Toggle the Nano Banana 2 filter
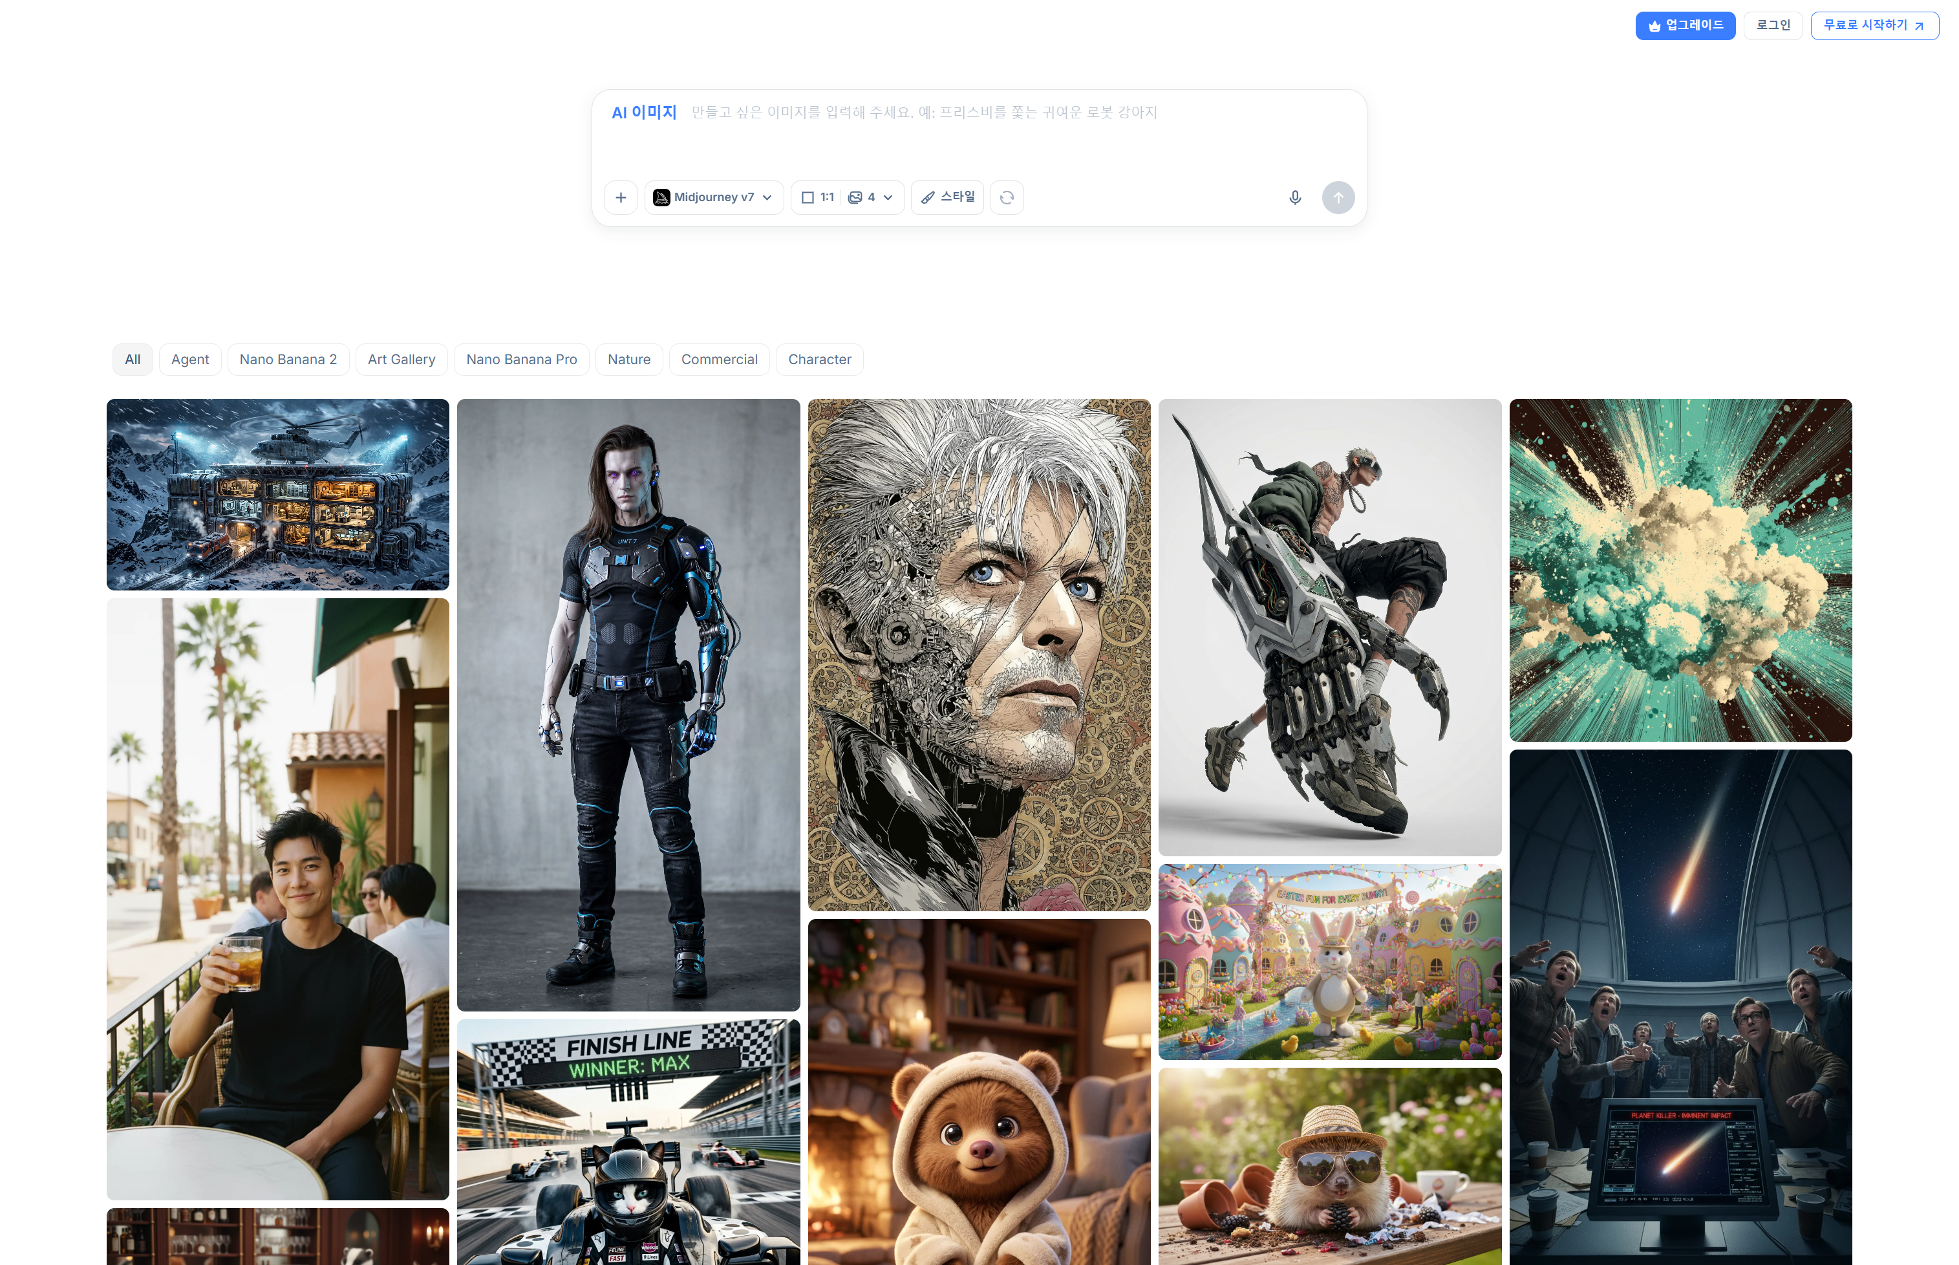This screenshot has height=1265, width=1959. [x=288, y=360]
